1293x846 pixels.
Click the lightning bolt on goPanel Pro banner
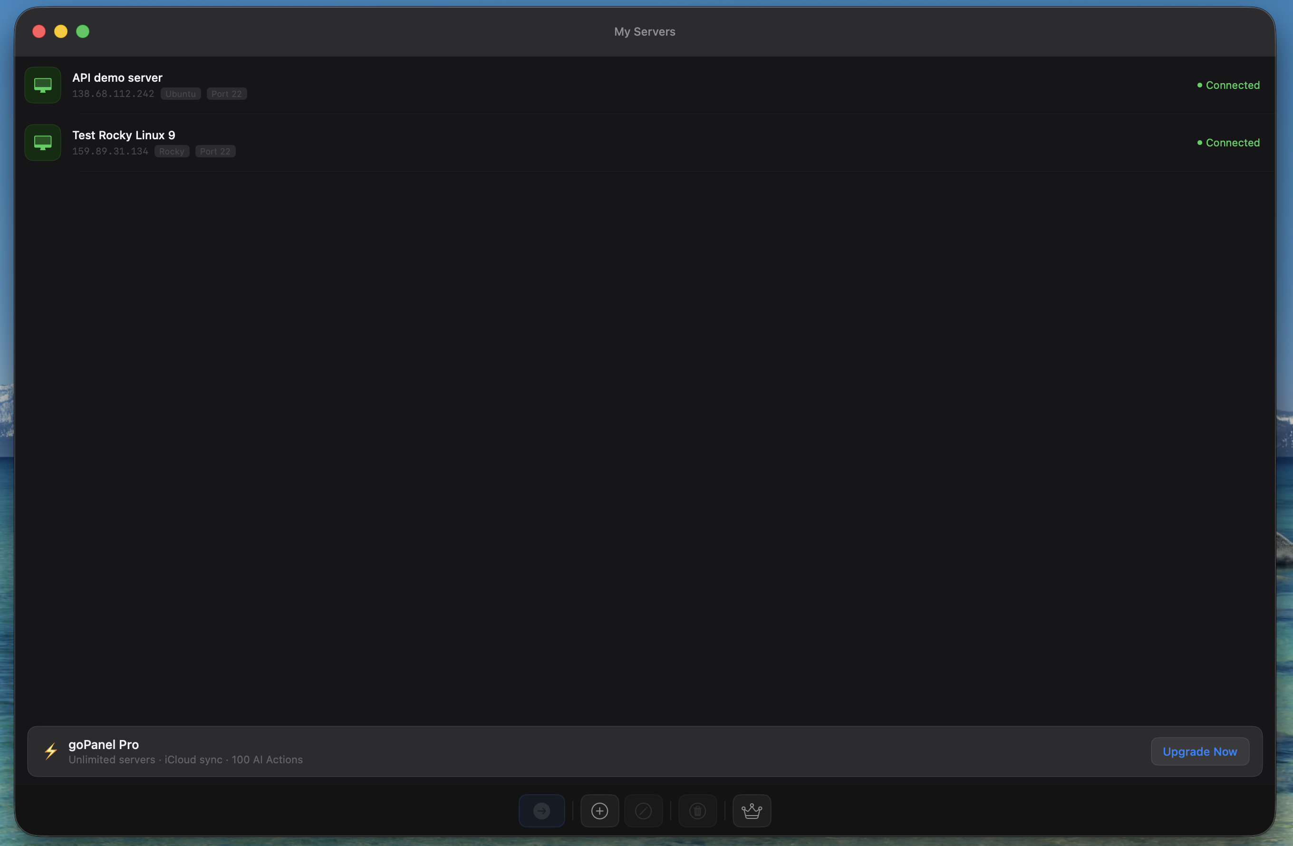tap(50, 751)
